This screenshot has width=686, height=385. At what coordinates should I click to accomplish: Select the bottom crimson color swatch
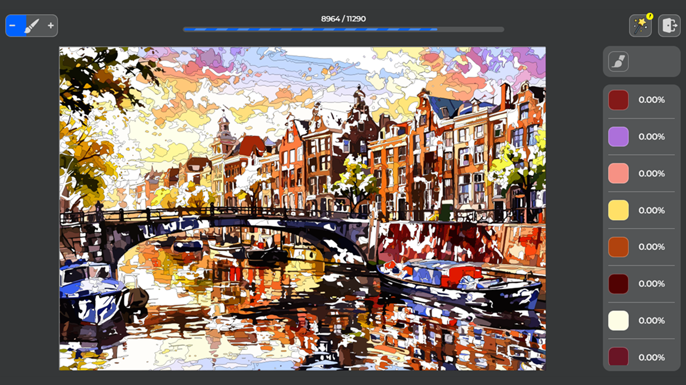coord(618,357)
